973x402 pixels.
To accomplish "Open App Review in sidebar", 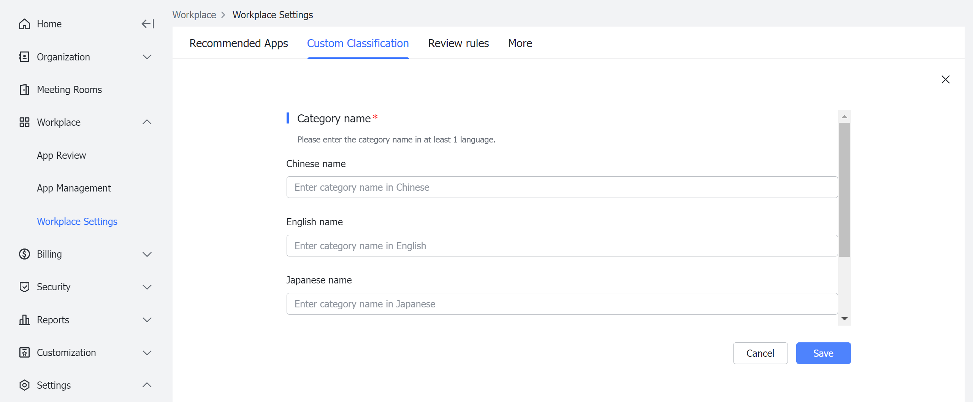I will coord(62,155).
